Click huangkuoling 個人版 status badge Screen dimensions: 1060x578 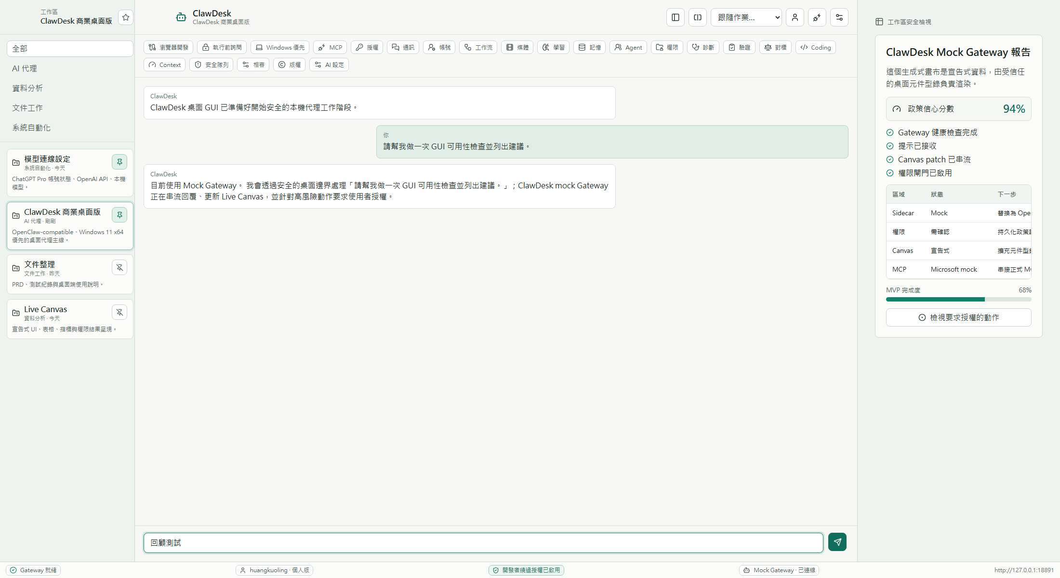click(x=275, y=570)
